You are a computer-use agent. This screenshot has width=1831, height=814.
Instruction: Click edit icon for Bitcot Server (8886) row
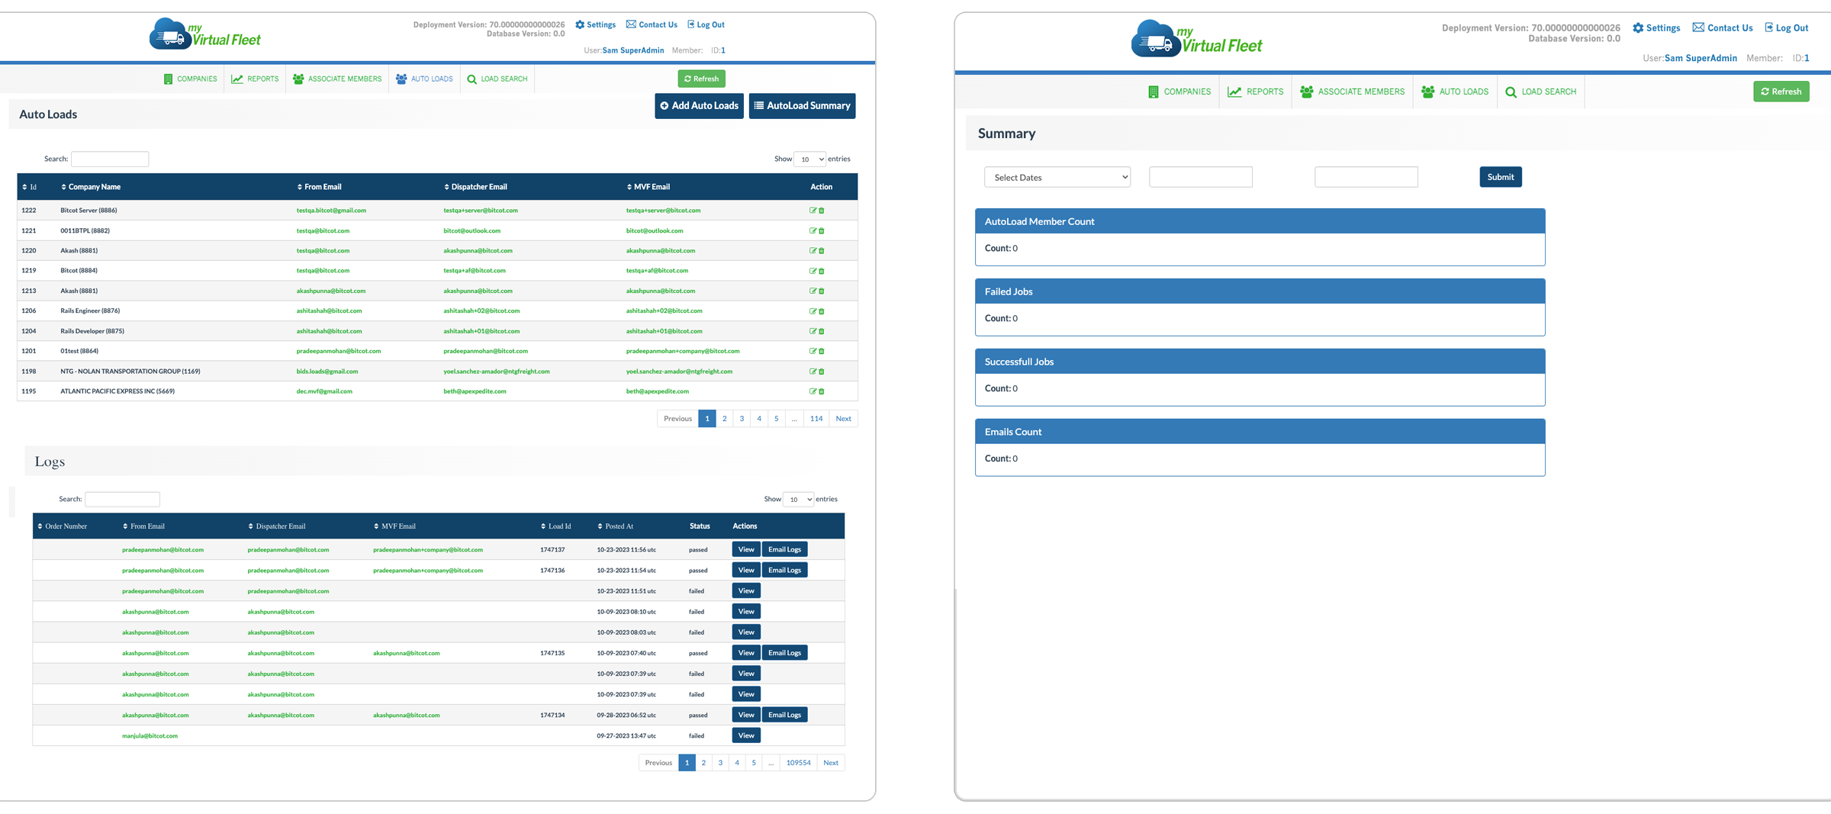(813, 211)
